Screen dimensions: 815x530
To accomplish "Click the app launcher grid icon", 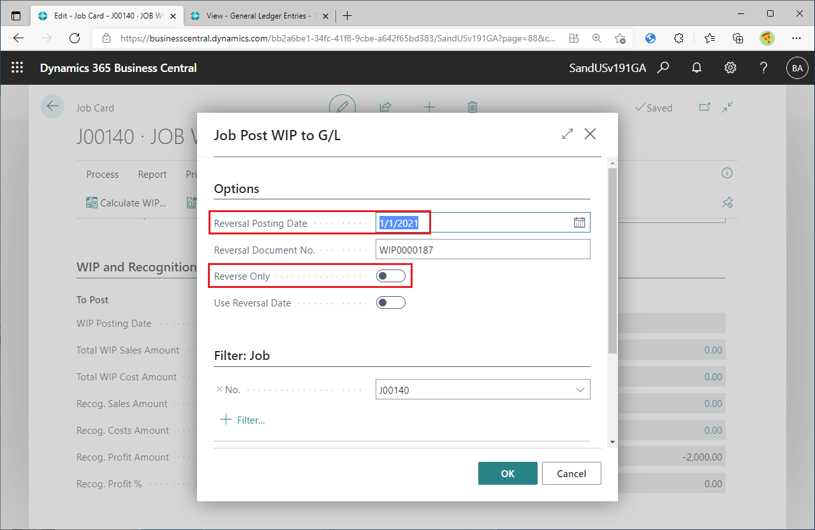I will pos(17,68).
